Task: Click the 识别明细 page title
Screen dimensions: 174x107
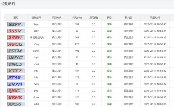Action: pyautogui.click(x=8, y=4)
